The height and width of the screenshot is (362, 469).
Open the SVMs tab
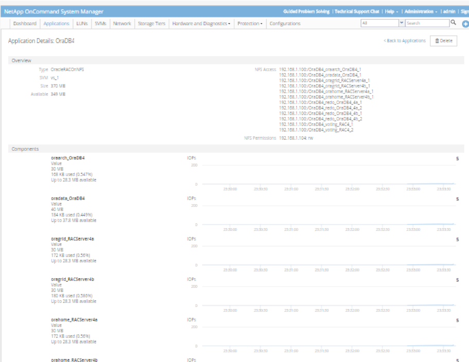(100, 23)
